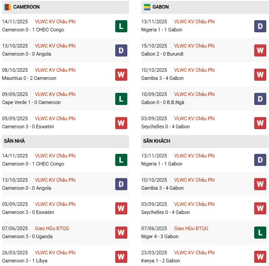Click the L badge for Cameroon vs CHDC Congo under the CAMEROON header
This screenshot has height=266, width=269.
coord(121,26)
